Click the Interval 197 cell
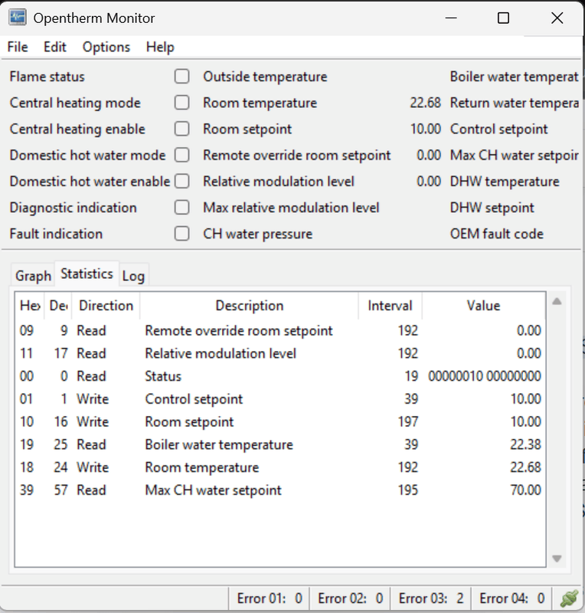Image resolution: width=585 pixels, height=613 pixels. [x=408, y=422]
